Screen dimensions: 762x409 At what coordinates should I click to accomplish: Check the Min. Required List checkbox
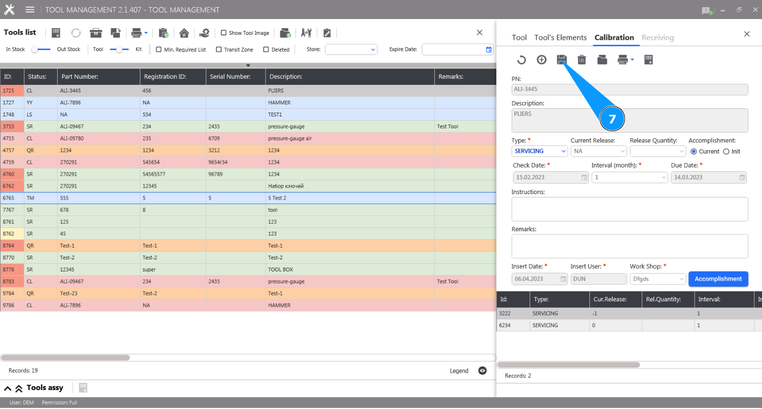(159, 49)
